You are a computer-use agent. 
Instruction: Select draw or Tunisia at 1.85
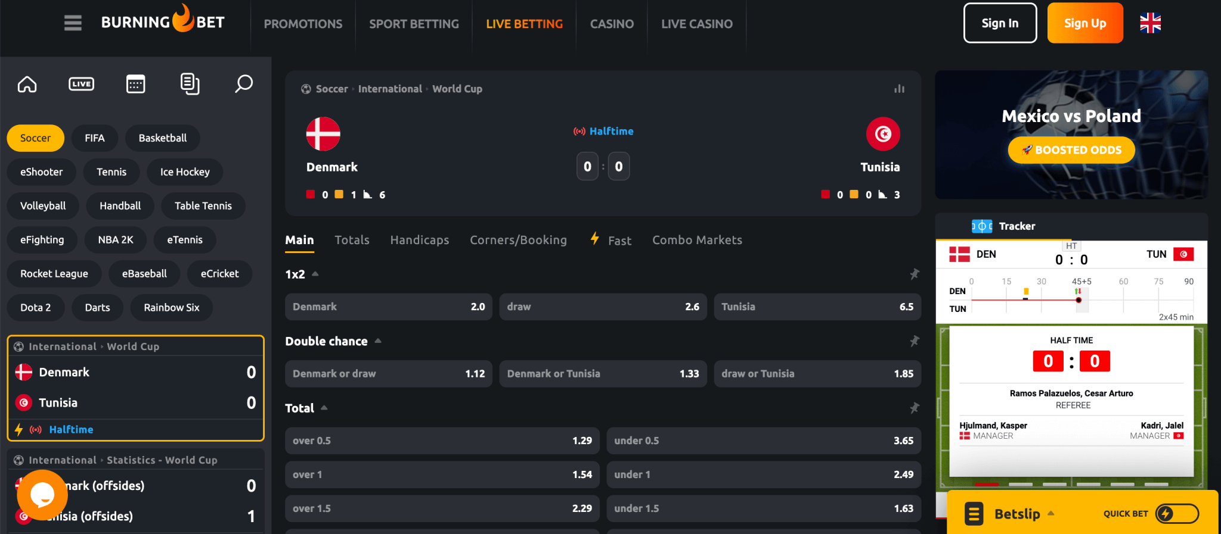817,374
